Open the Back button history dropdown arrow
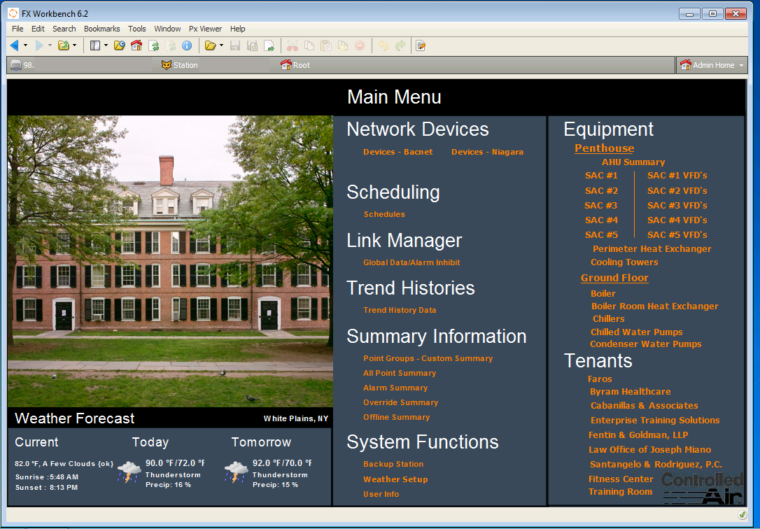 click(26, 45)
